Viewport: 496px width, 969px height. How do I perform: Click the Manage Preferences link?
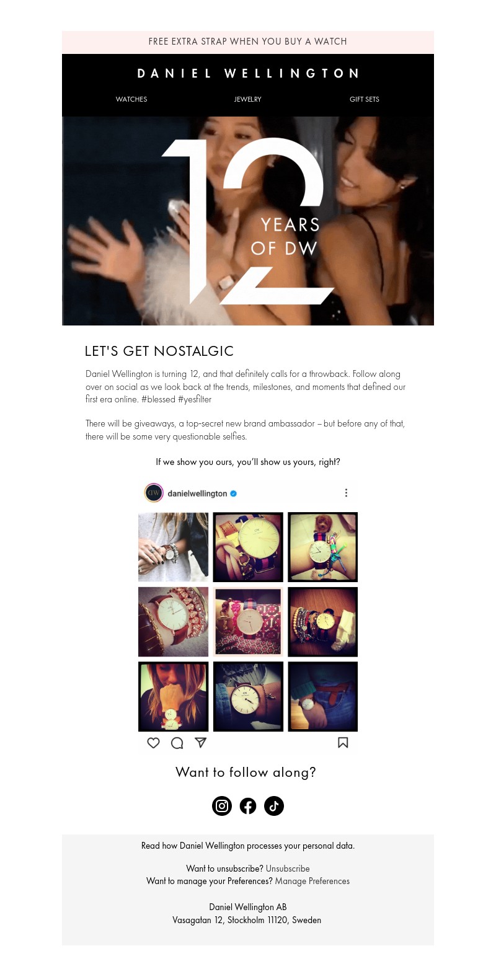312,881
